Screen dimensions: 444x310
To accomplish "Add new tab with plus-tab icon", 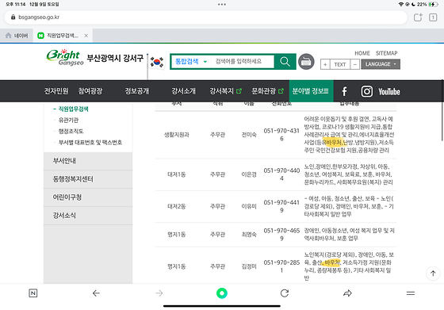I will (418, 17).
